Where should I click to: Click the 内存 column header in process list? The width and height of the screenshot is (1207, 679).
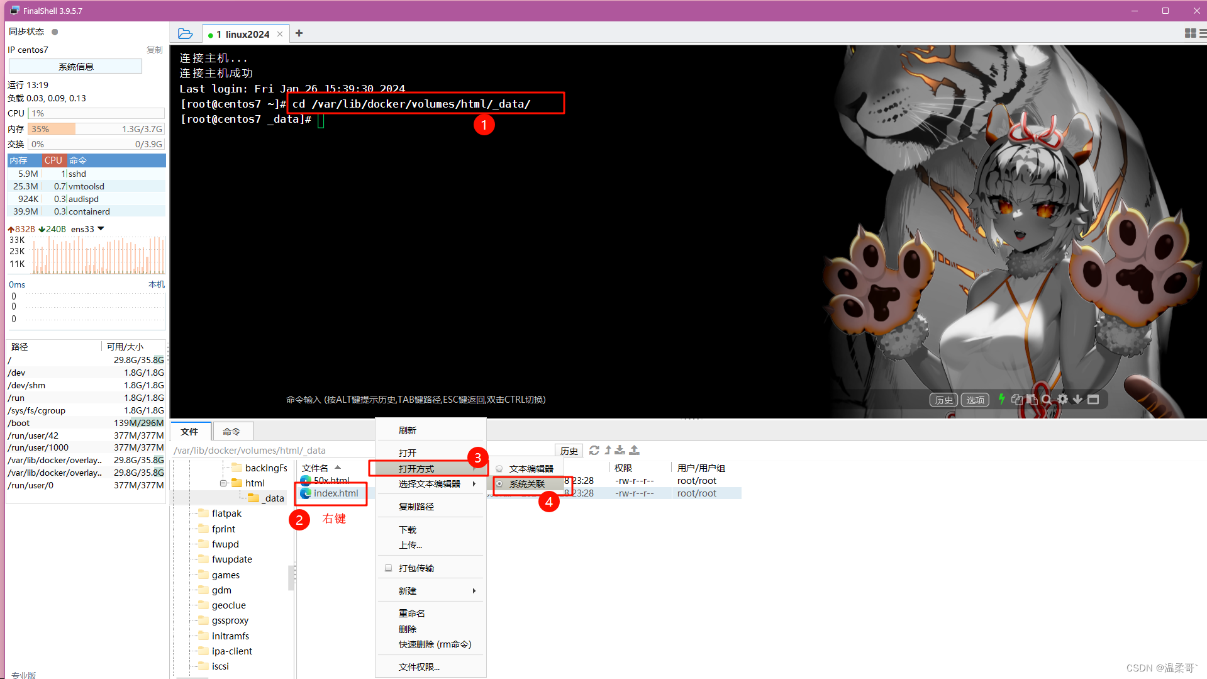[x=25, y=160]
